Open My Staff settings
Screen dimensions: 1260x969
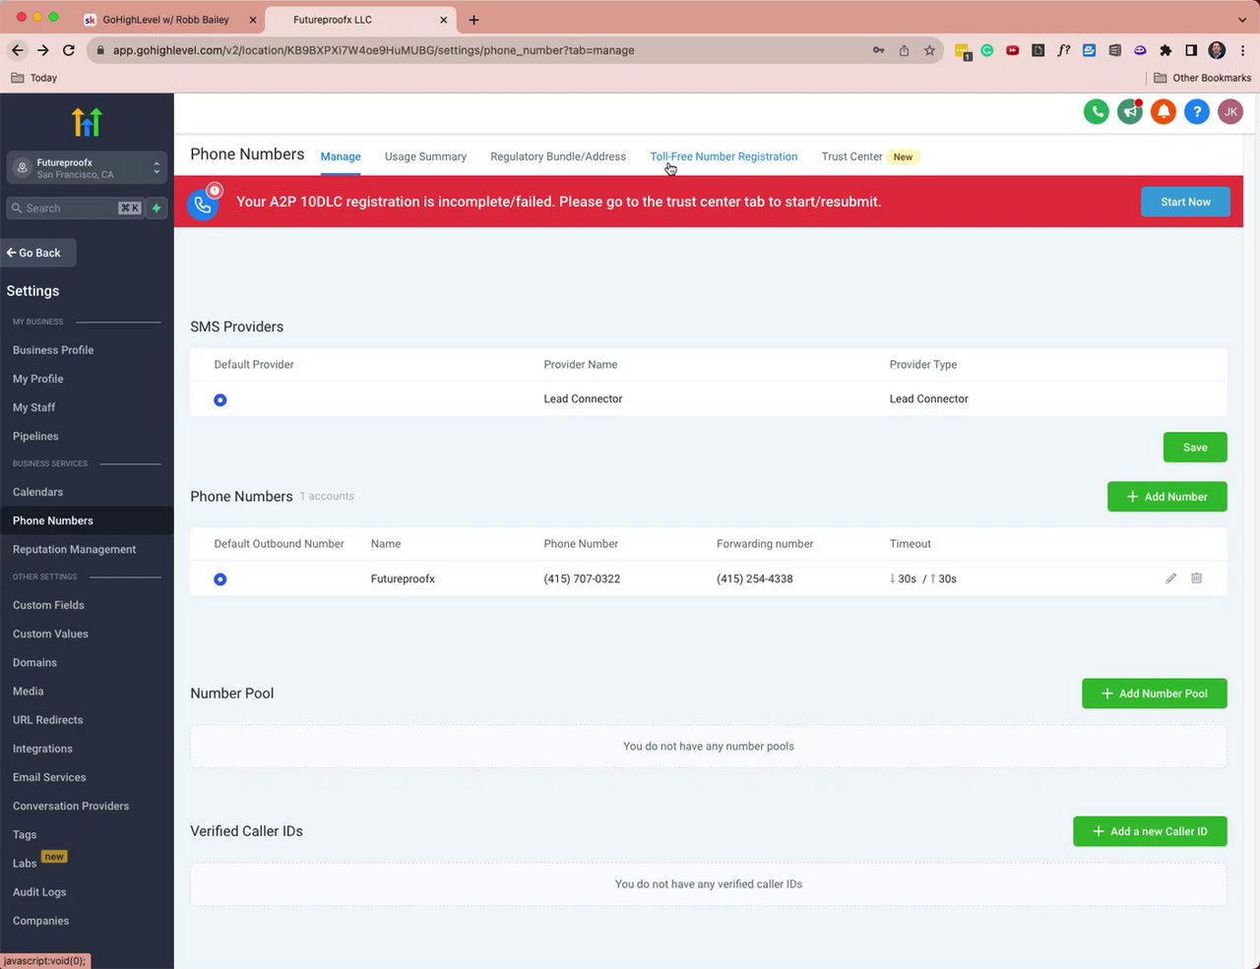tap(33, 407)
